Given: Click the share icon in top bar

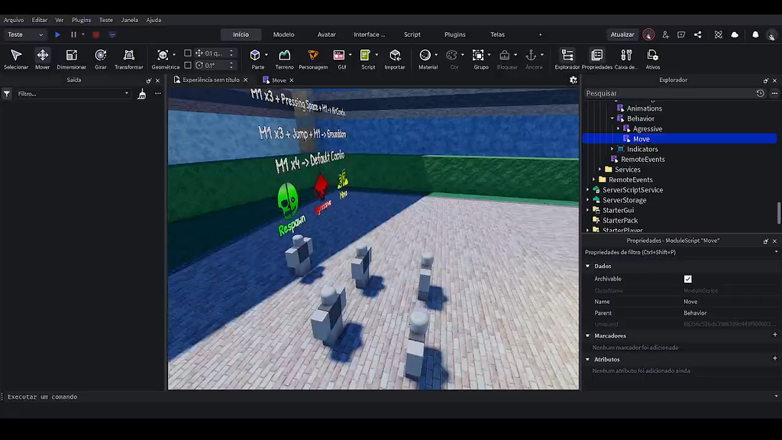Looking at the screenshot, I should (x=698, y=34).
